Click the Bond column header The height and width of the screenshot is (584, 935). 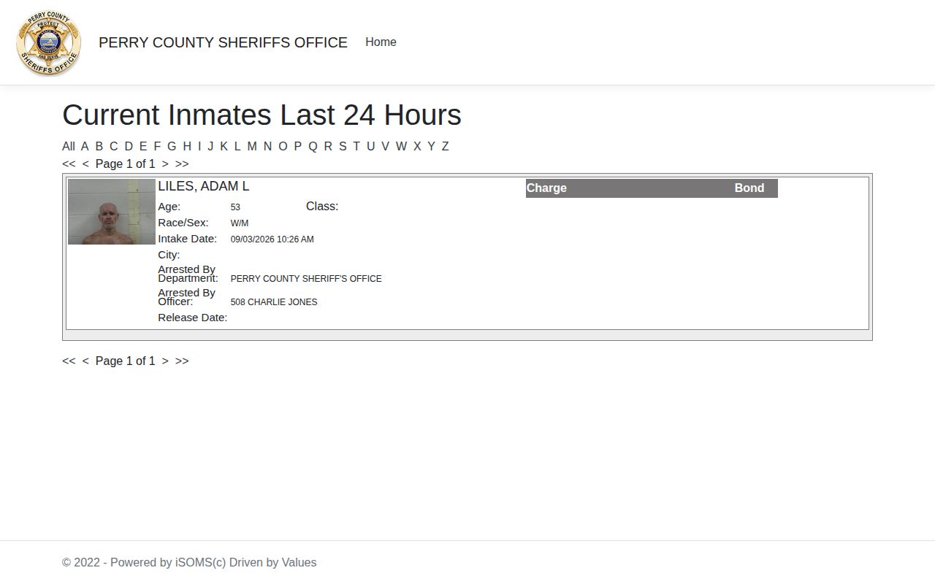[749, 188]
